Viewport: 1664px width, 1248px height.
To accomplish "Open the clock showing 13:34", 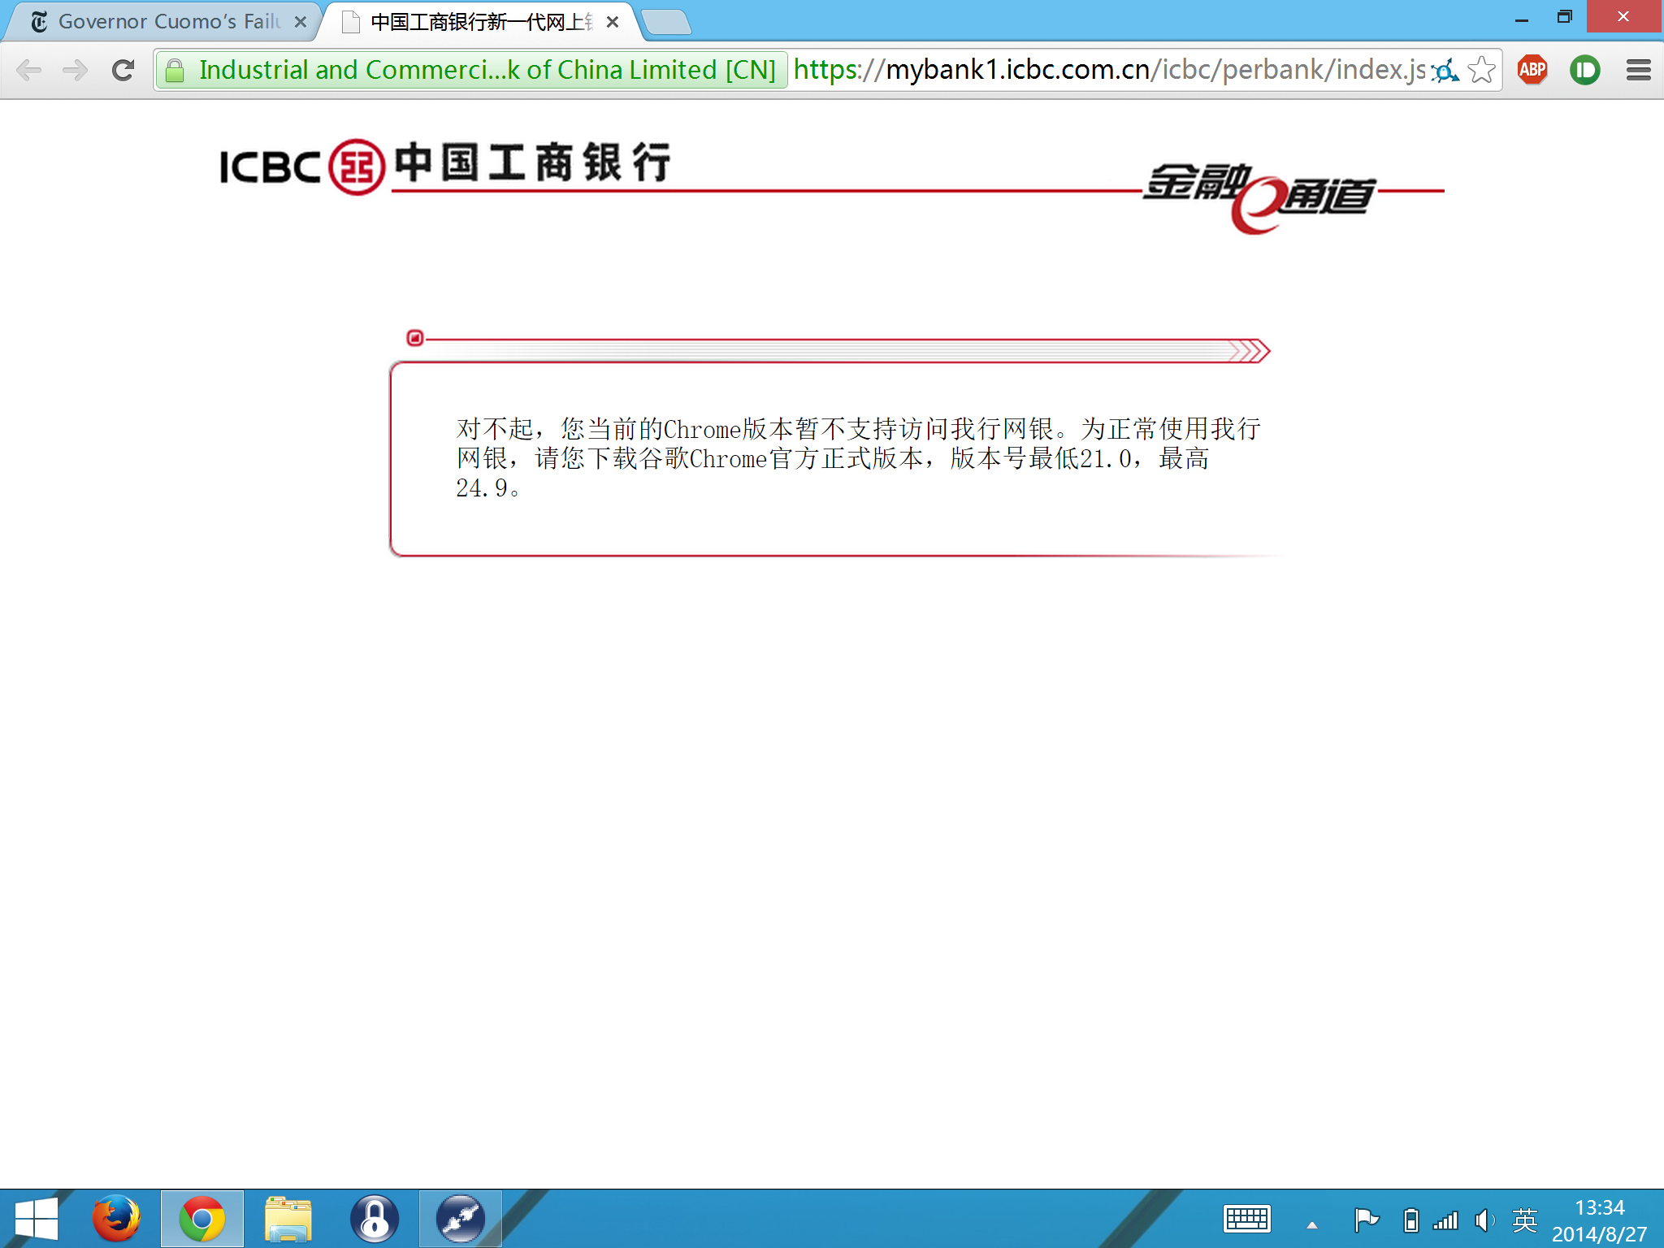I will pyautogui.click(x=1600, y=1220).
